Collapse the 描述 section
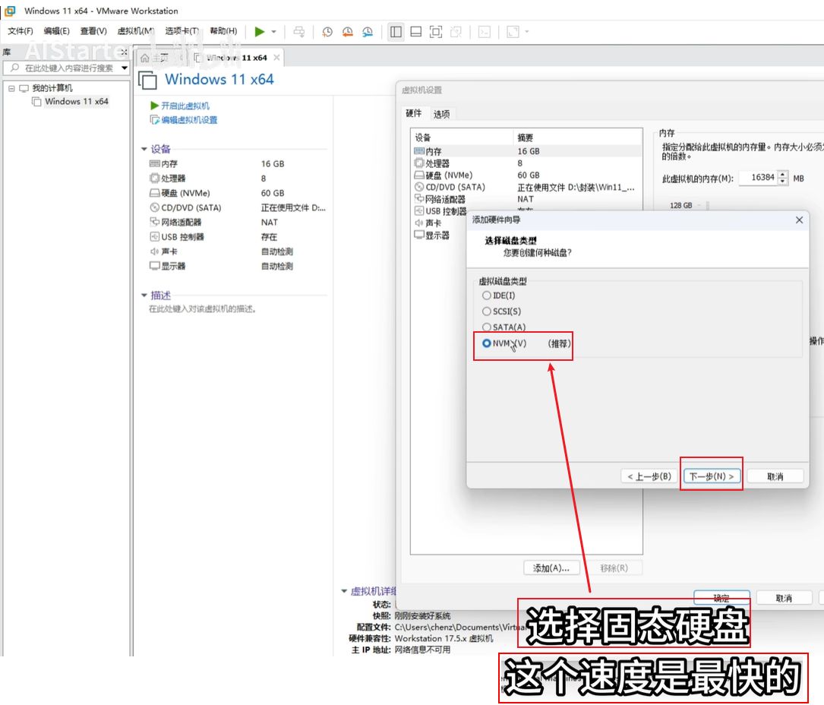Viewport: 824px width, 705px height. [x=144, y=296]
